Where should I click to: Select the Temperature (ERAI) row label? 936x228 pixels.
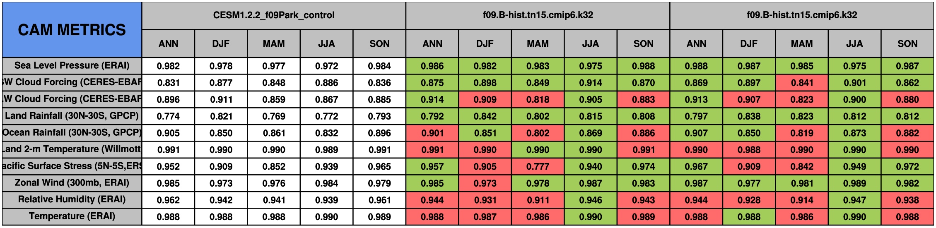coord(72,216)
